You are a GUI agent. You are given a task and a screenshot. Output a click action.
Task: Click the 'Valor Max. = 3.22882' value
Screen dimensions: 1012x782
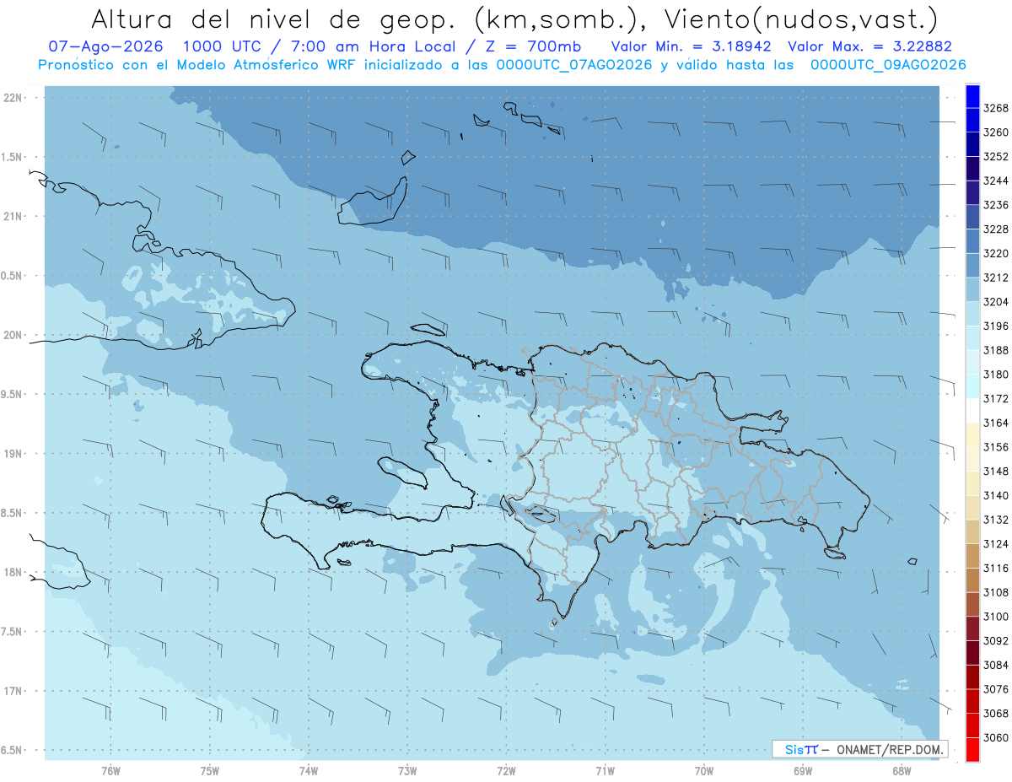tap(869, 46)
